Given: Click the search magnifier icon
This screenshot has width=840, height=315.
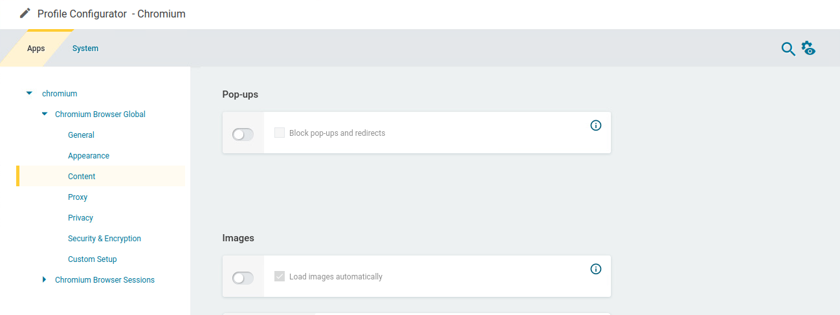Looking at the screenshot, I should pos(788,49).
